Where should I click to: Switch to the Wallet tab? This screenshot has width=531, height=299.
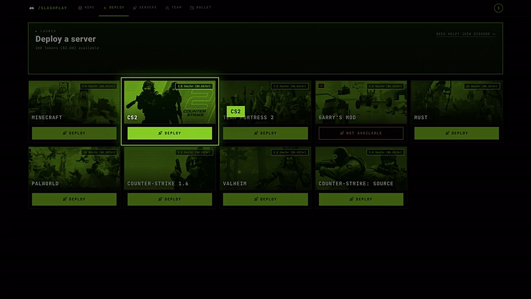point(201,8)
